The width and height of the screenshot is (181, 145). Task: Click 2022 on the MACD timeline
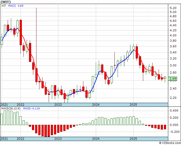[x=20, y=139]
